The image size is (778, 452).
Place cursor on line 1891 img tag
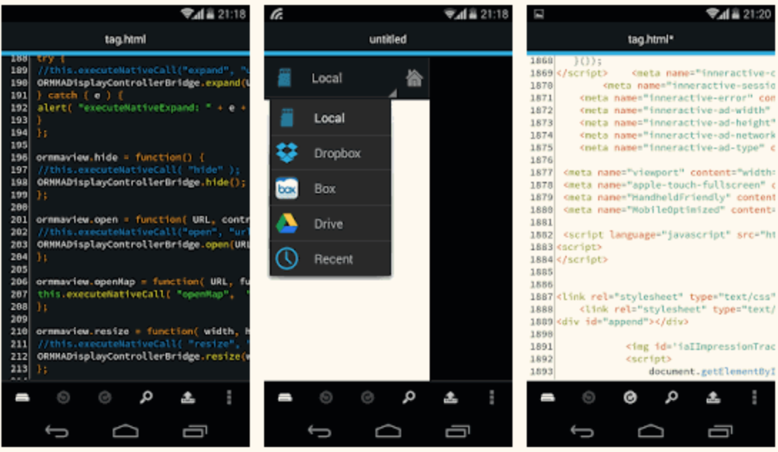[699, 346]
